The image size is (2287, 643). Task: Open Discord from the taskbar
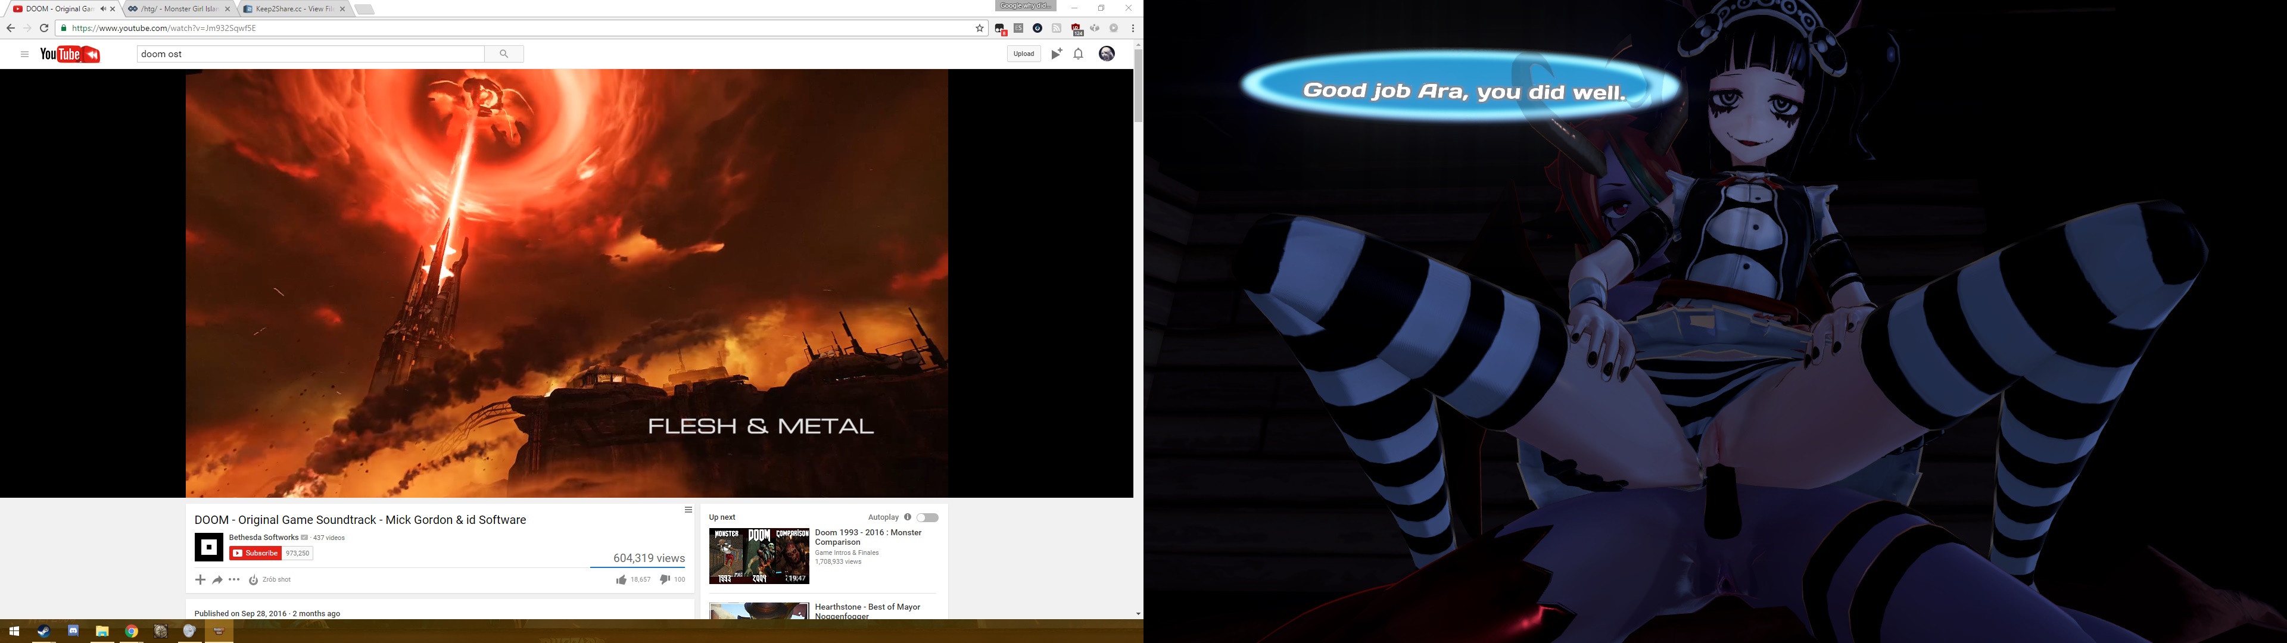(73, 632)
